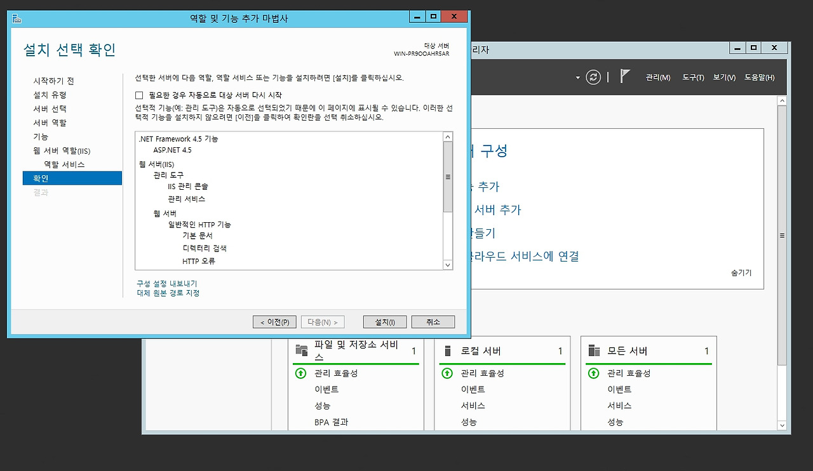Image resolution: width=813 pixels, height=471 pixels.
Task: Click the feature list scroll-up arrow
Action: [x=447, y=137]
